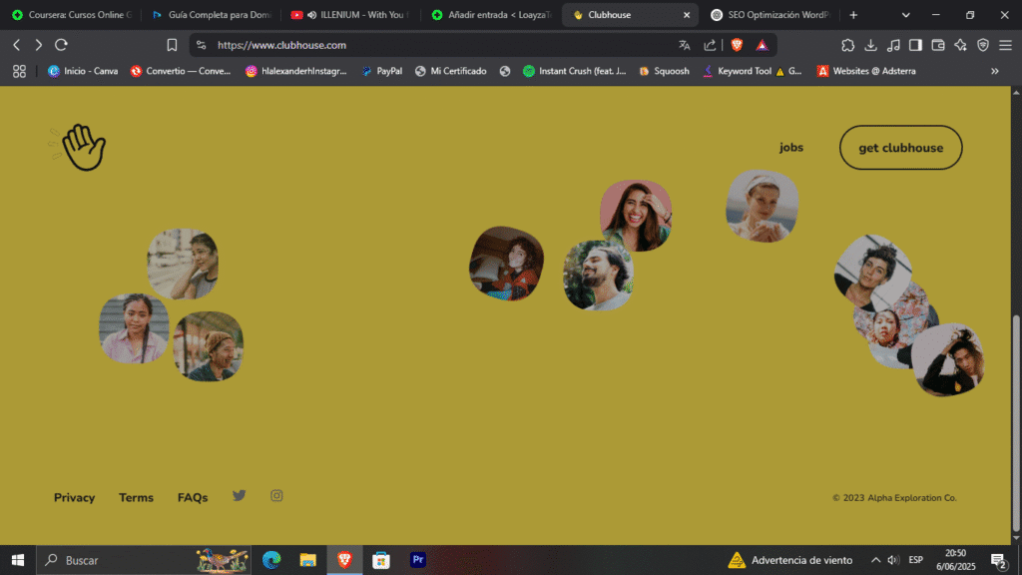Viewport: 1022px width, 575px height.
Task: Toggle the browser sidebar panel
Action: pos(915,45)
